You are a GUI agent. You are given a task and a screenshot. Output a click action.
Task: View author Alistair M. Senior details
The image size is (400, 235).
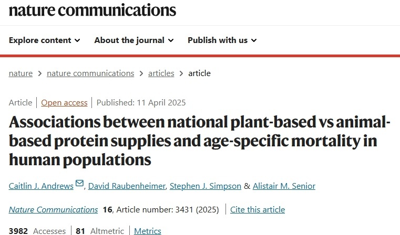[284, 186]
